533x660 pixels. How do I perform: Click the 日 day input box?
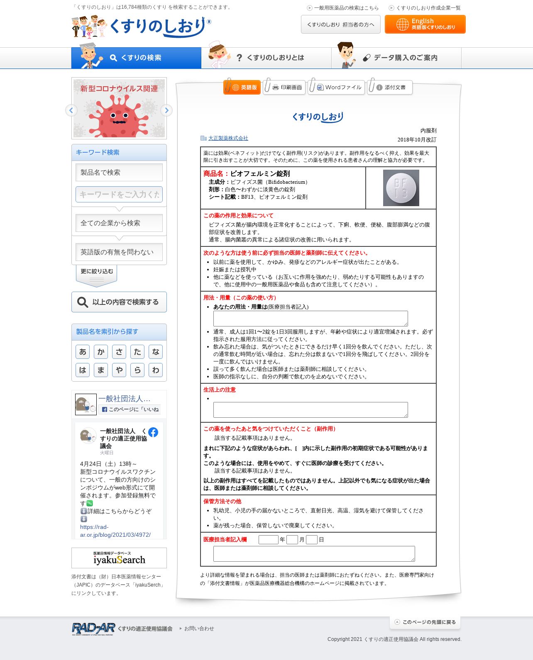pos(312,540)
